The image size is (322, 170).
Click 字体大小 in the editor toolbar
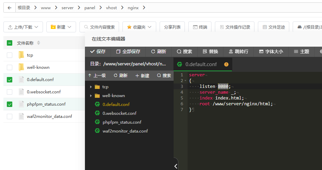(271, 51)
